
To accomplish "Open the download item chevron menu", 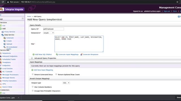I will [18, 98].
